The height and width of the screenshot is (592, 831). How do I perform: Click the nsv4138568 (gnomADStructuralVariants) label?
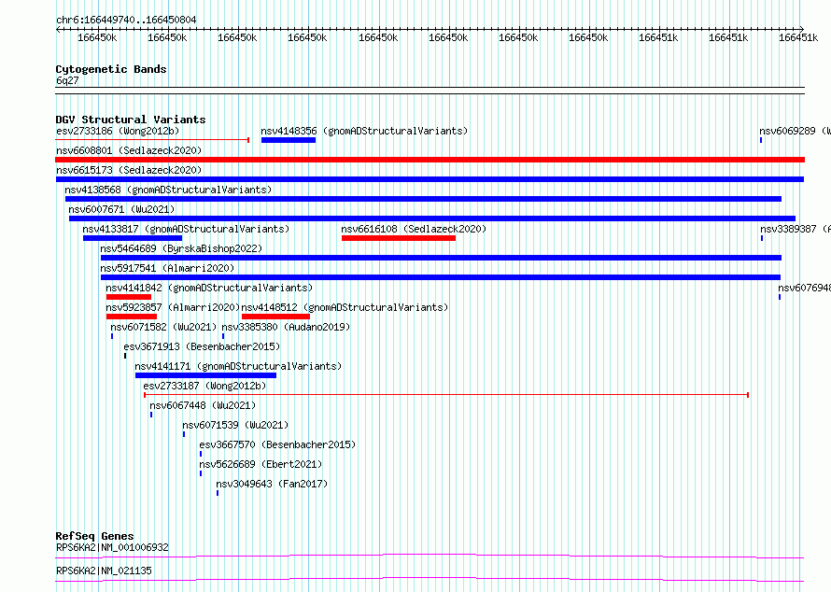coord(168,190)
